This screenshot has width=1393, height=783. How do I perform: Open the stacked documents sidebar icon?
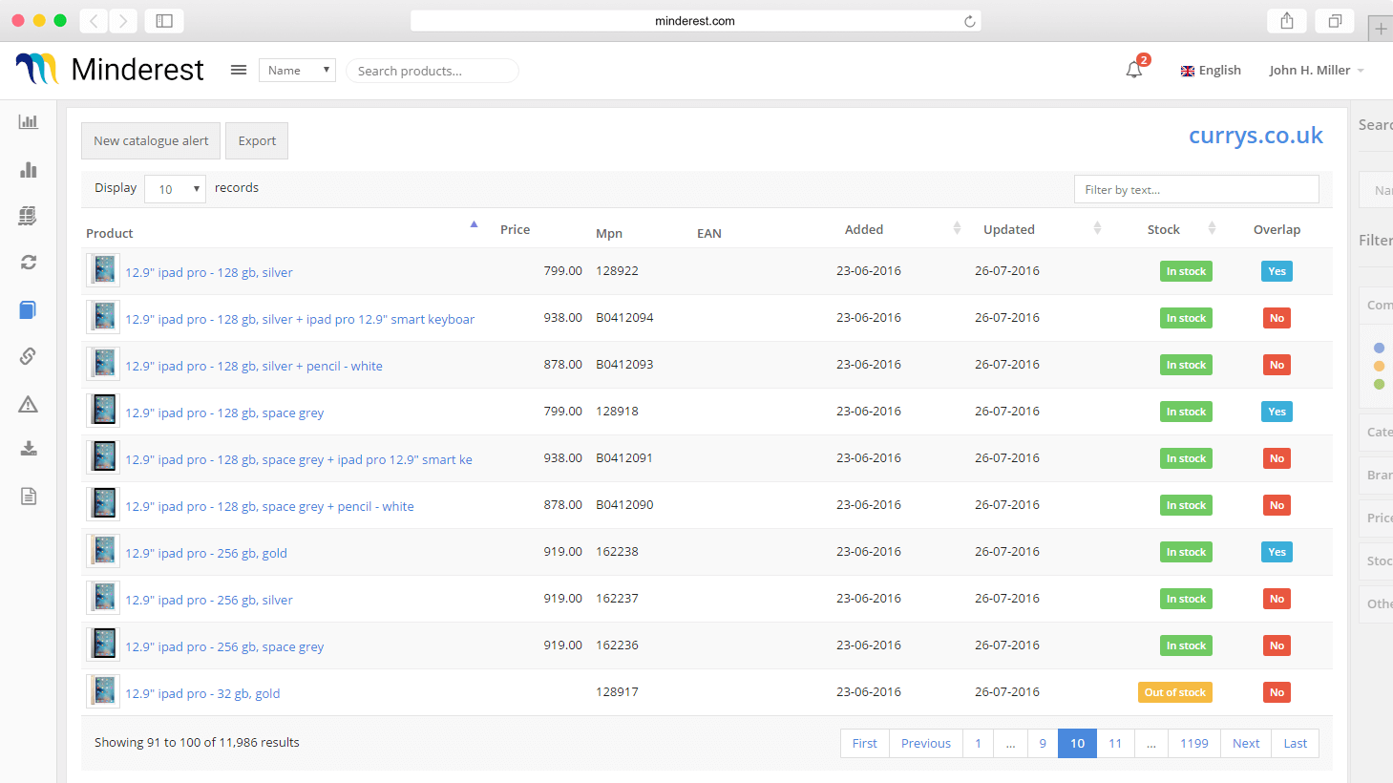[28, 216]
